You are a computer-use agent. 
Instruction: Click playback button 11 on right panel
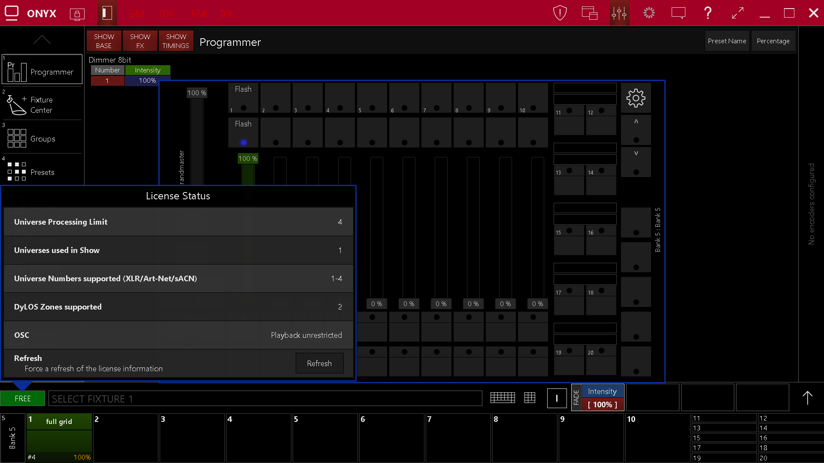(569, 120)
